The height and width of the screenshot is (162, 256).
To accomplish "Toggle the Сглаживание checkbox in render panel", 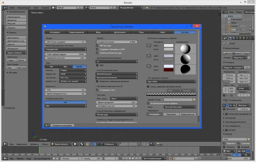I will coord(226,100).
